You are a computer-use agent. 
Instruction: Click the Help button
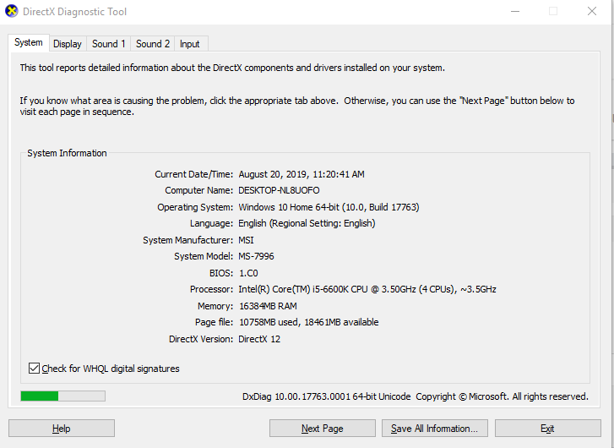click(62, 429)
